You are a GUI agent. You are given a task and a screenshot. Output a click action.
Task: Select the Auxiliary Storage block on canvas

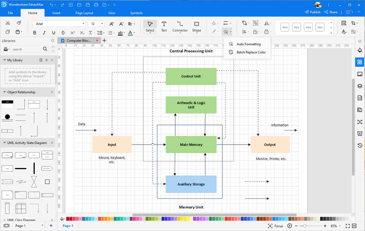coord(191,184)
